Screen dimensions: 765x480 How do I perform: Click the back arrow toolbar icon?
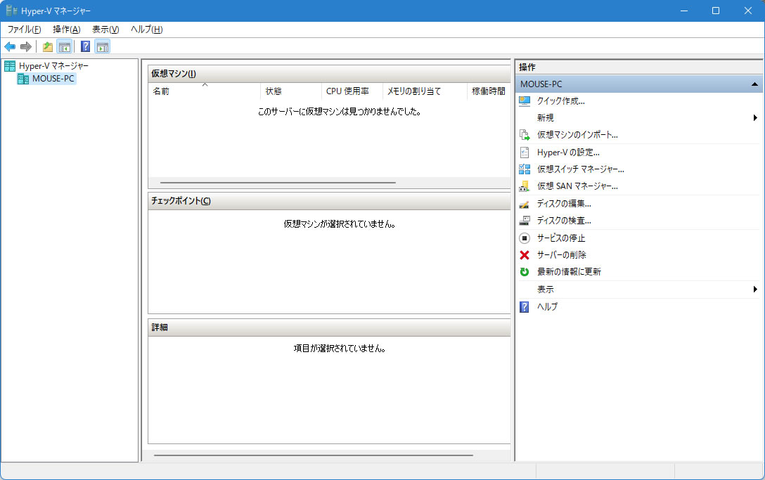coord(10,47)
